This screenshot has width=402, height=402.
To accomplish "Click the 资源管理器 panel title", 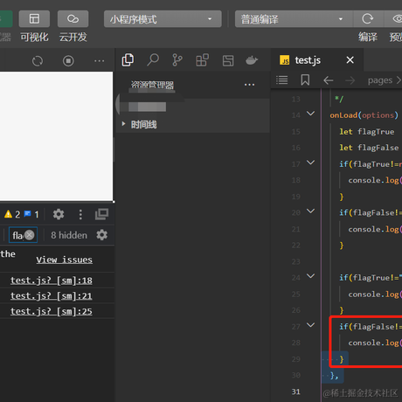I will [152, 85].
